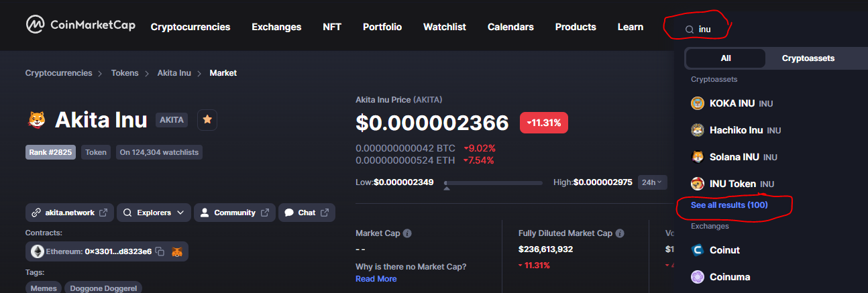This screenshot has height=293, width=868.
Task: Open the 24h timeframe dropdown
Action: pos(652,182)
